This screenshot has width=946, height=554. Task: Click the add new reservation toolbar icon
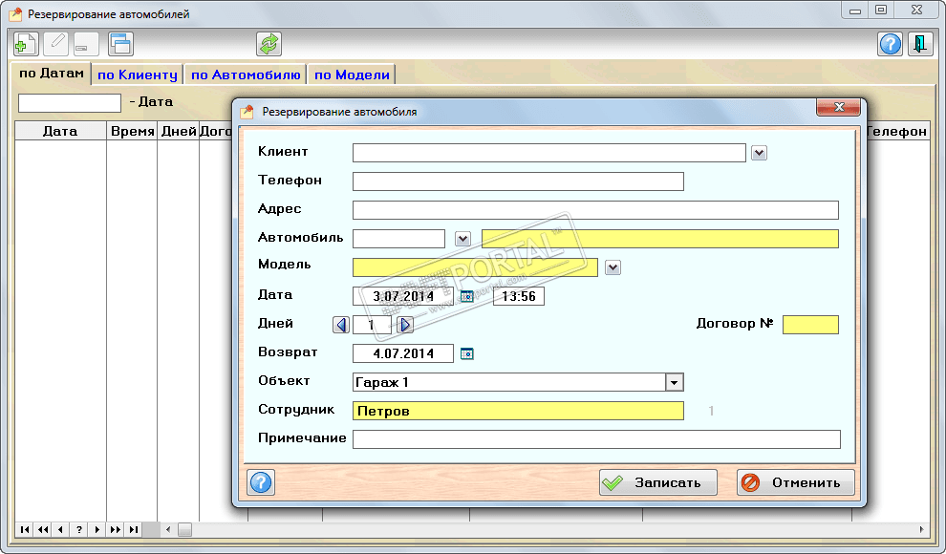[26, 44]
